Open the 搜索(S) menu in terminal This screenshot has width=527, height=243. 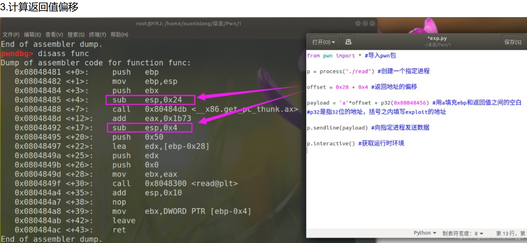76,35
